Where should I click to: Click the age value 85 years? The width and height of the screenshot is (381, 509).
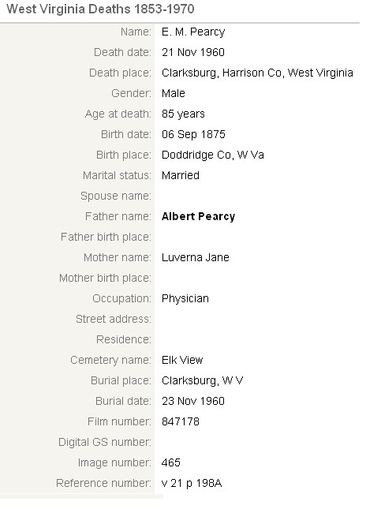click(x=183, y=114)
